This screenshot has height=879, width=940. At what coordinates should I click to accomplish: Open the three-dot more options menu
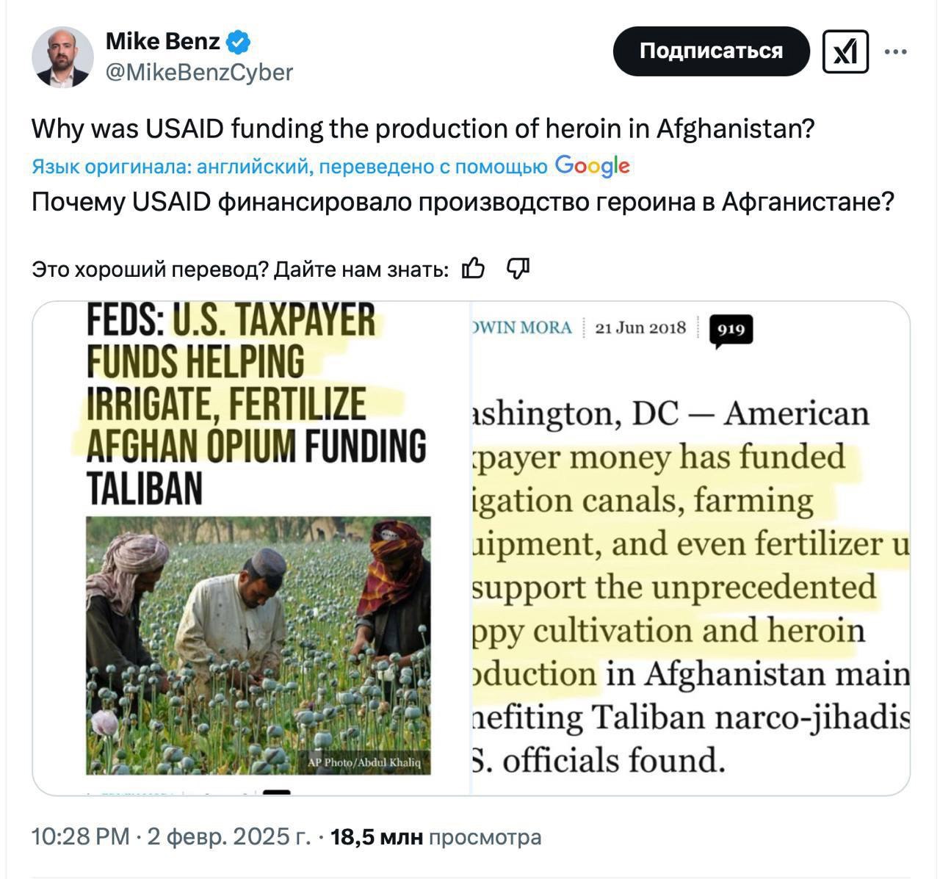click(896, 52)
